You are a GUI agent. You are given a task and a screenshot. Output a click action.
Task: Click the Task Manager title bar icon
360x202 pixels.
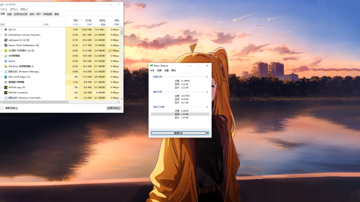coord(2,5)
